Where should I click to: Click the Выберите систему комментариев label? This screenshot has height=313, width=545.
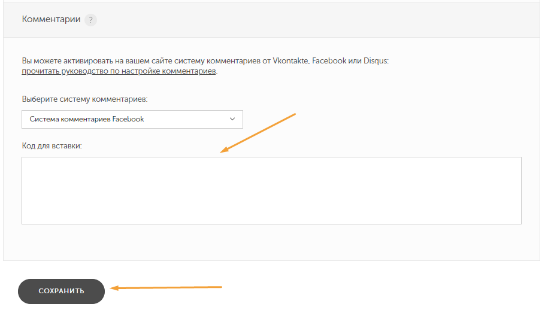pyautogui.click(x=84, y=99)
